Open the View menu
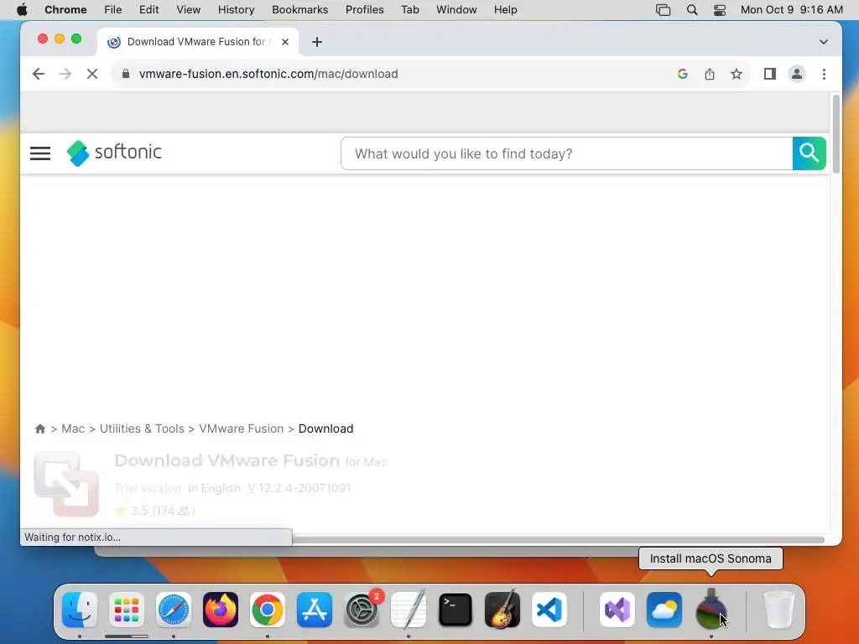Image resolution: width=859 pixels, height=644 pixels. pos(189,10)
